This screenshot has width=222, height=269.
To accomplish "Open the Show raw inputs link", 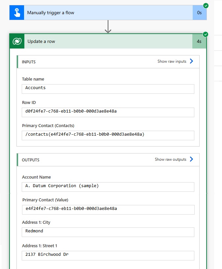I will (x=172, y=61).
